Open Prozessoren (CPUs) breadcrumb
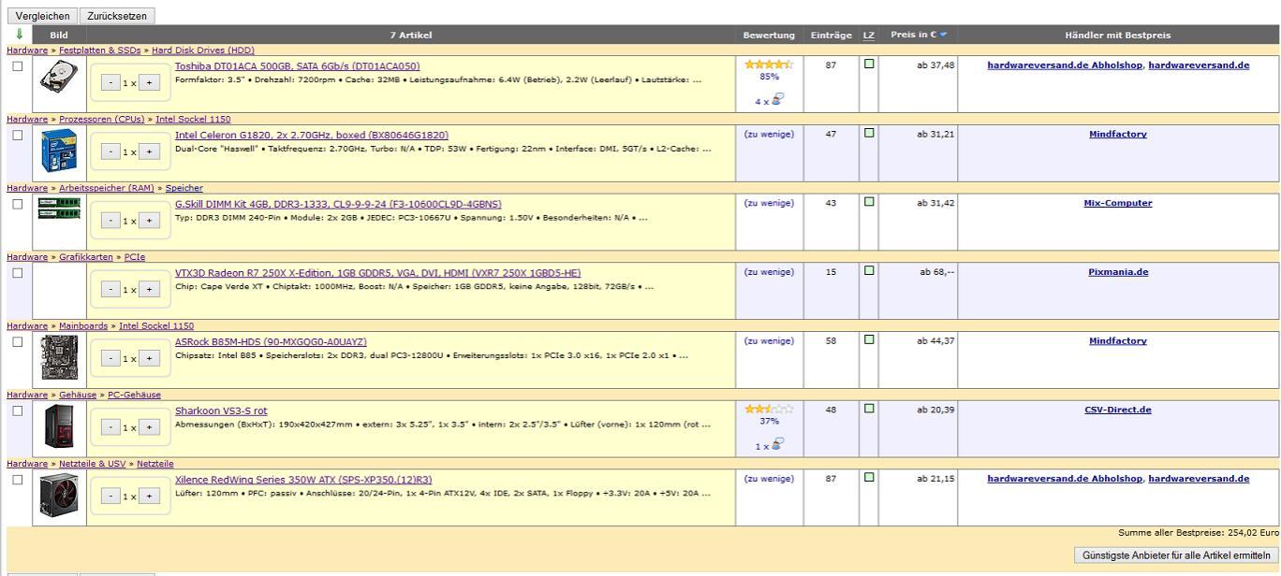Viewport: 1281px width, 576px height. [x=102, y=119]
